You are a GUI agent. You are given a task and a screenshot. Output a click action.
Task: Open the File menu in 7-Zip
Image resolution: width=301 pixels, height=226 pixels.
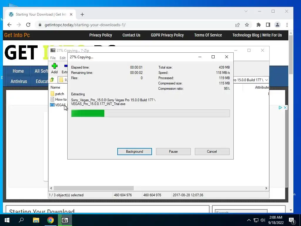(x=53, y=58)
